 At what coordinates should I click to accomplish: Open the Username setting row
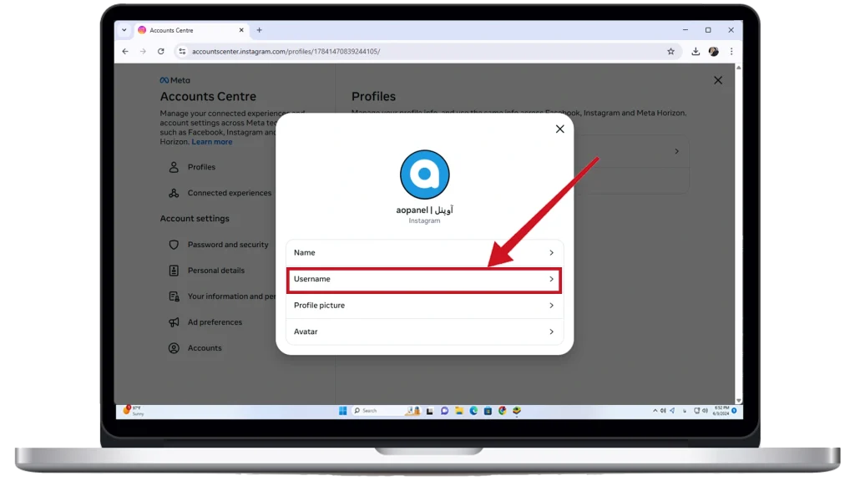tap(424, 279)
